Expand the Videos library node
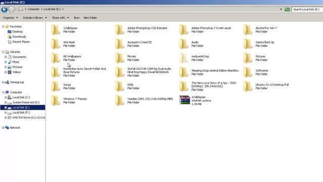The width and height of the screenshot is (323, 182). click(6, 72)
